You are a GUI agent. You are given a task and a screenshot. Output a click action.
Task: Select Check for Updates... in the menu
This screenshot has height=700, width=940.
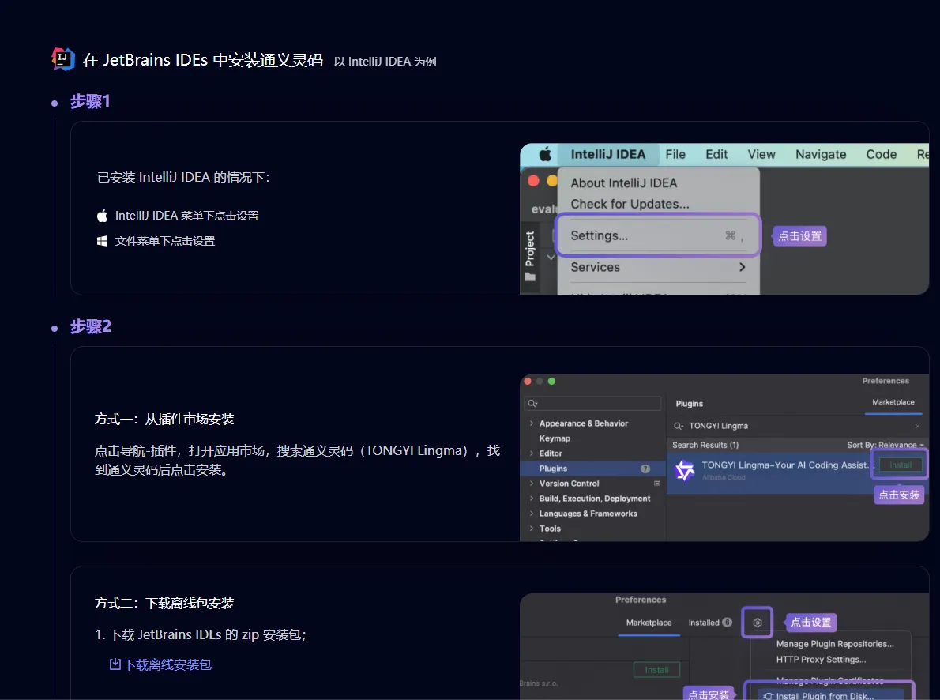(x=630, y=204)
